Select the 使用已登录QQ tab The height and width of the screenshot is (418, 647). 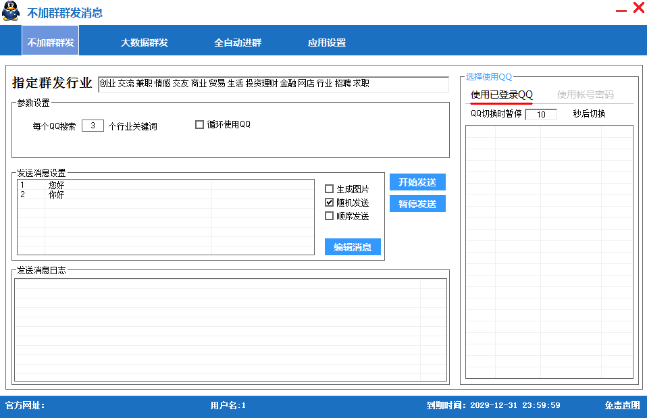(502, 95)
